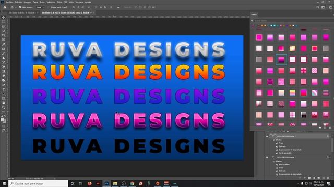334x187 pixels.
Task: Close the active document tab
Action: point(94,12)
